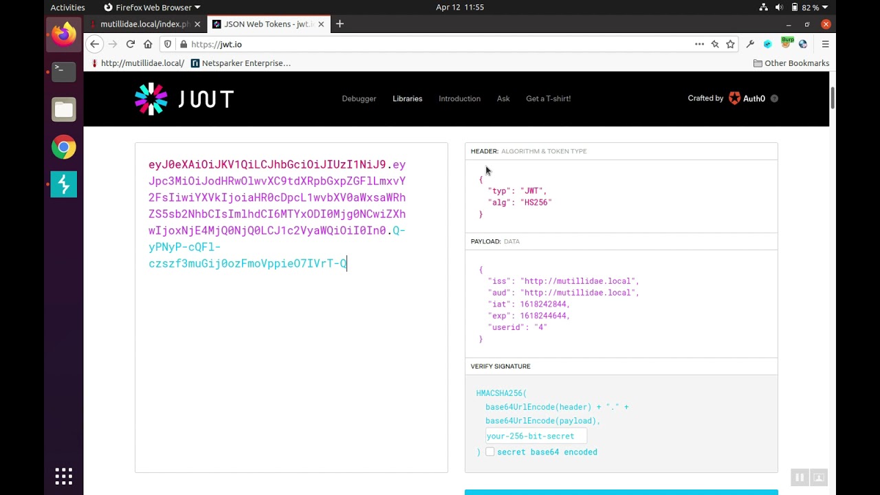This screenshot has width=880, height=495.
Task: Open Other Bookmarks folder
Action: pyautogui.click(x=791, y=63)
